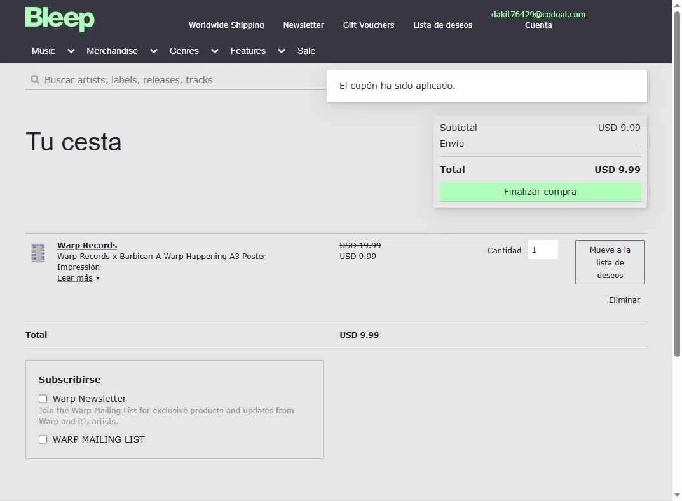Click Finalizar compra button
682x501 pixels.
pyautogui.click(x=540, y=192)
